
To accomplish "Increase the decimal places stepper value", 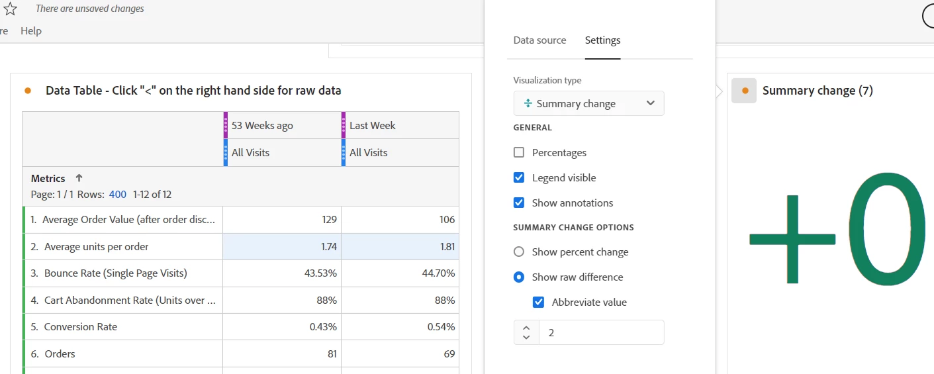I will 526,327.
